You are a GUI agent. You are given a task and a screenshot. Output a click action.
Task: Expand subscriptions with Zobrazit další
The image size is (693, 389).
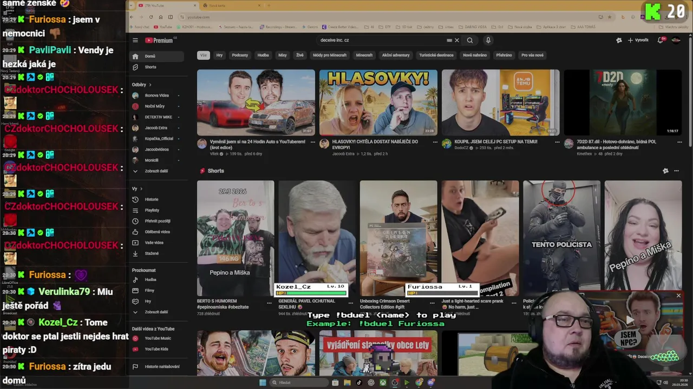pyautogui.click(x=156, y=171)
